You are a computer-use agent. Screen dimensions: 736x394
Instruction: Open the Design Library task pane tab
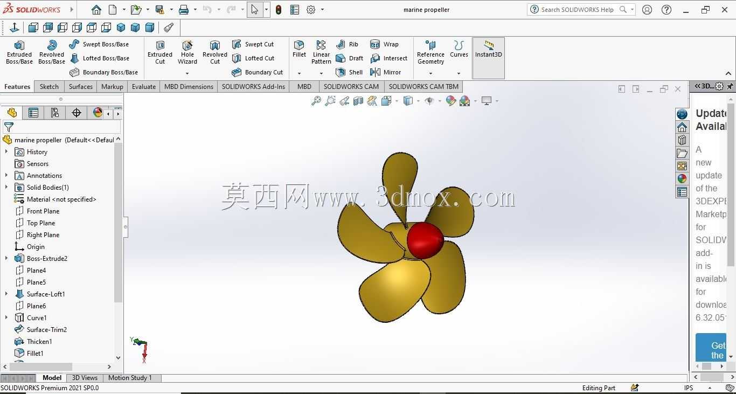[682, 140]
